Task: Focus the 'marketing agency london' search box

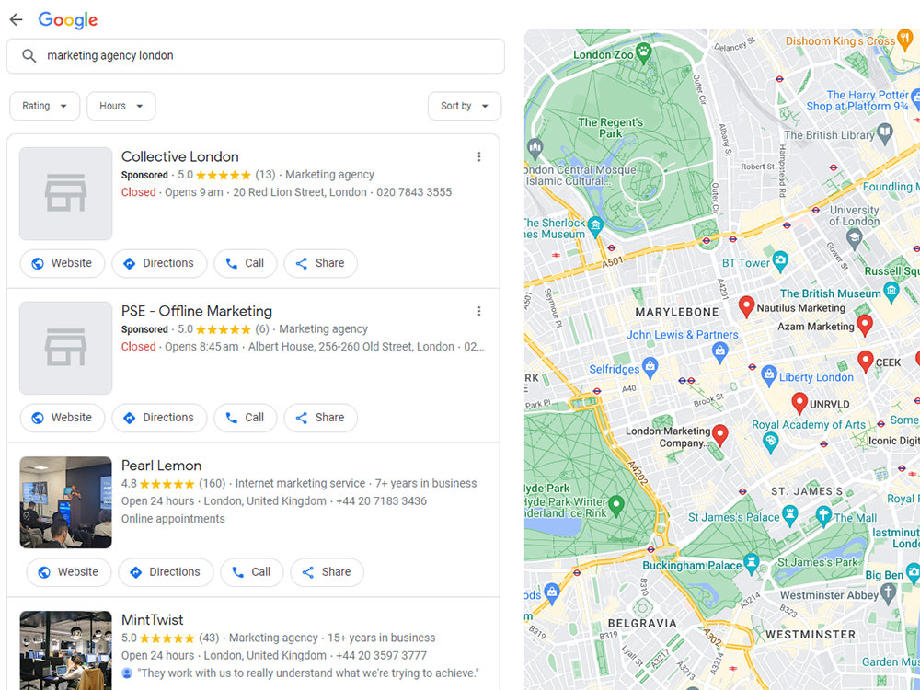Action: [255, 56]
